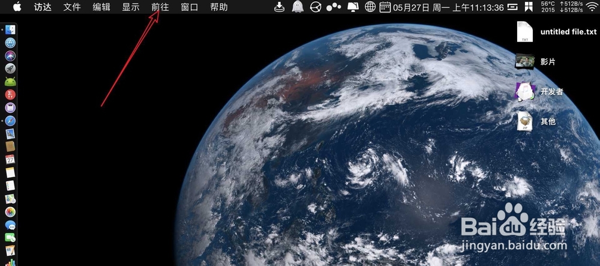Open the brown notebook app in dock
The image size is (600, 266).
coord(10,147)
